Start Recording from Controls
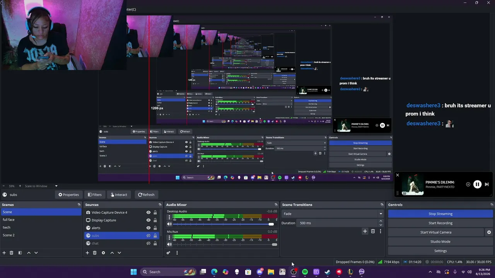 pyautogui.click(x=440, y=223)
